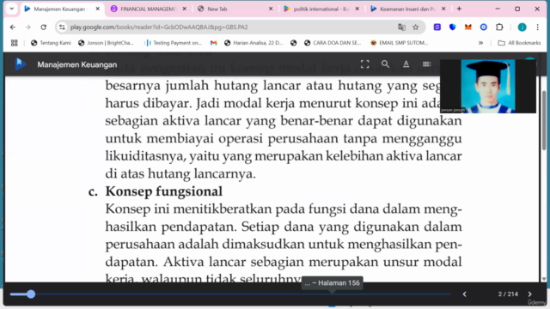Image resolution: width=550 pixels, height=309 pixels.
Task: Enter fullscreen reading mode
Action: tap(364, 64)
